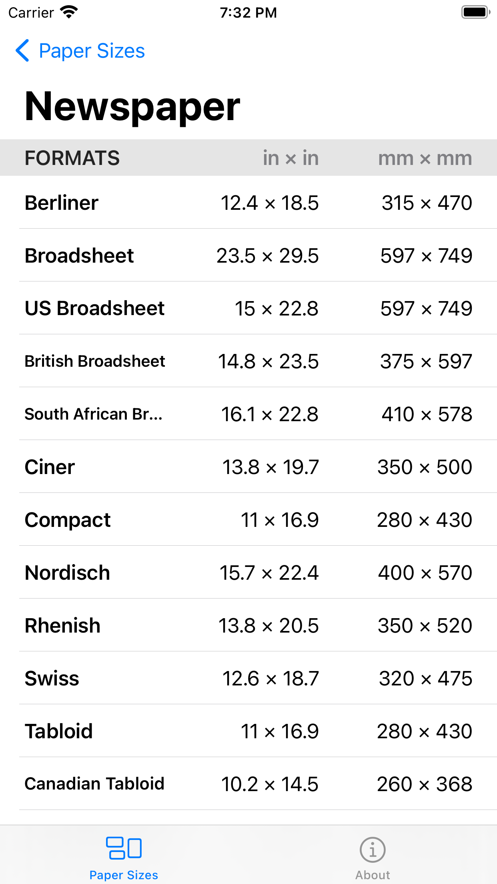Select the Berliner format row

click(248, 203)
